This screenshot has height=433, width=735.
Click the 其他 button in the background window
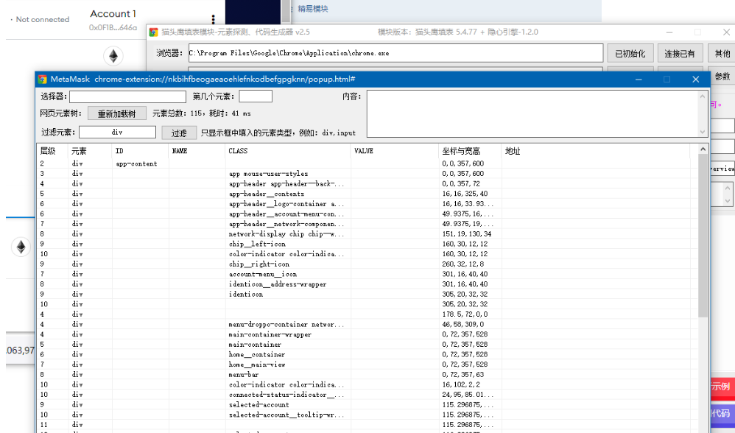(722, 54)
